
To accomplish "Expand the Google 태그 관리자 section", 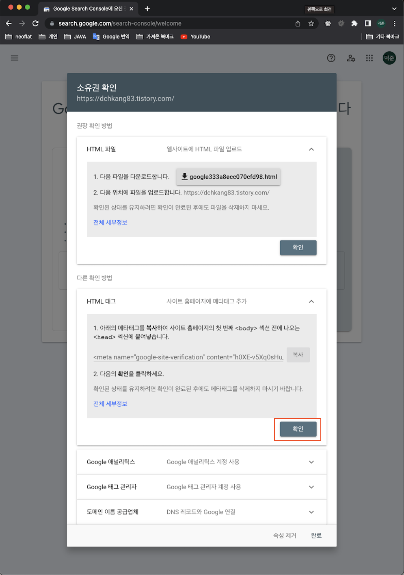I will click(202, 487).
